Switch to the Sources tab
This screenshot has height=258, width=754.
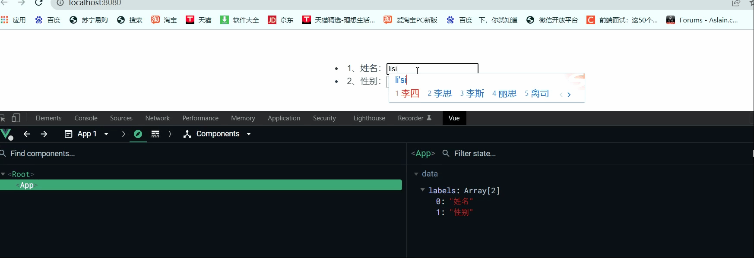pos(121,118)
